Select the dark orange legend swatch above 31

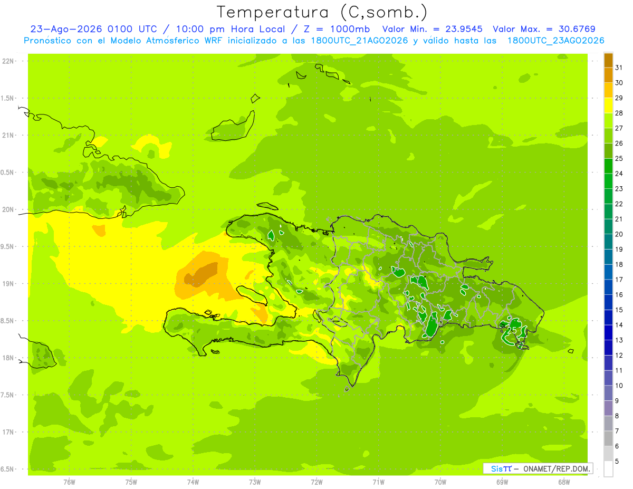tap(608, 60)
